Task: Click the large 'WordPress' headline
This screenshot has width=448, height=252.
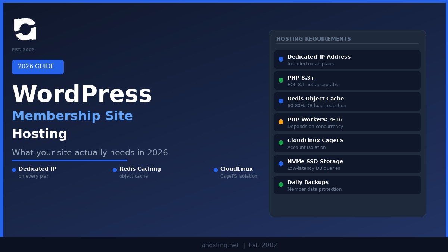Action: (x=82, y=94)
